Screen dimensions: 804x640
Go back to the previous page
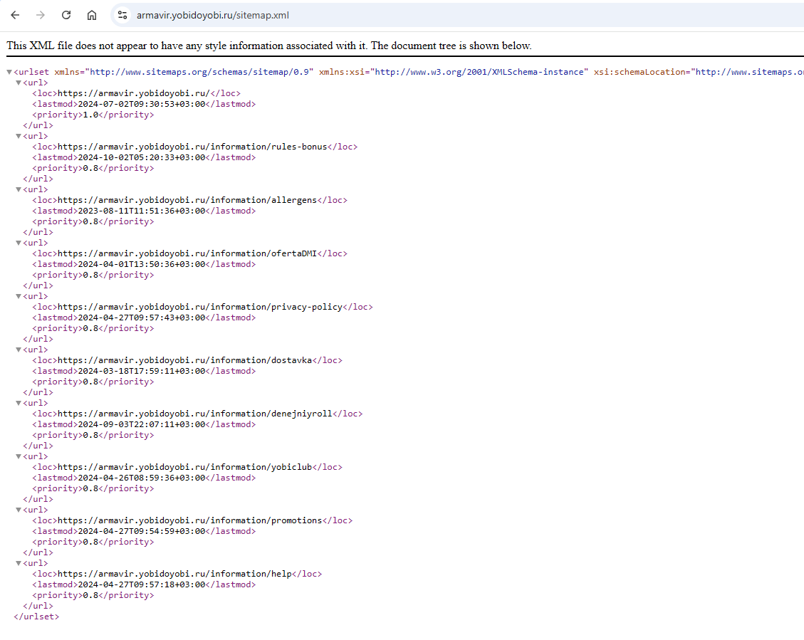pos(15,15)
